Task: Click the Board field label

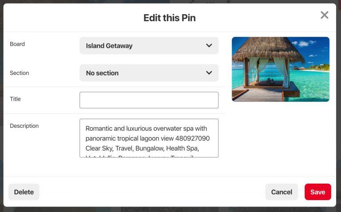Action: [x=17, y=44]
